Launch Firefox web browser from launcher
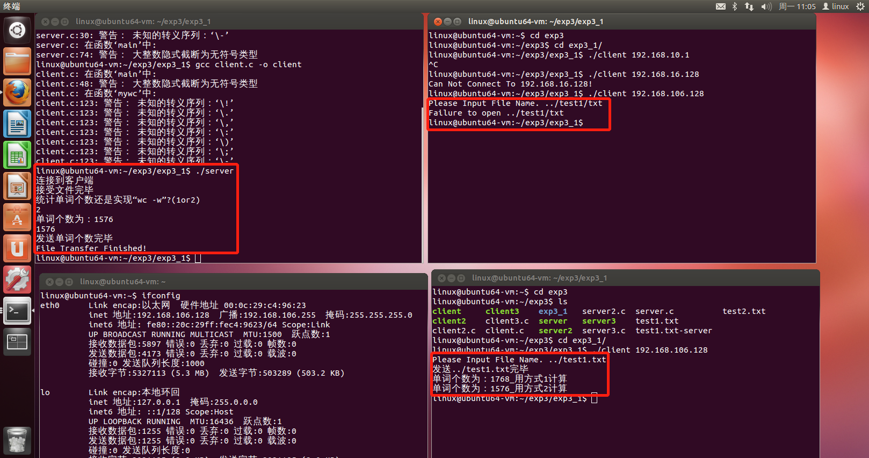Screen dimensions: 869x458 point(17,92)
